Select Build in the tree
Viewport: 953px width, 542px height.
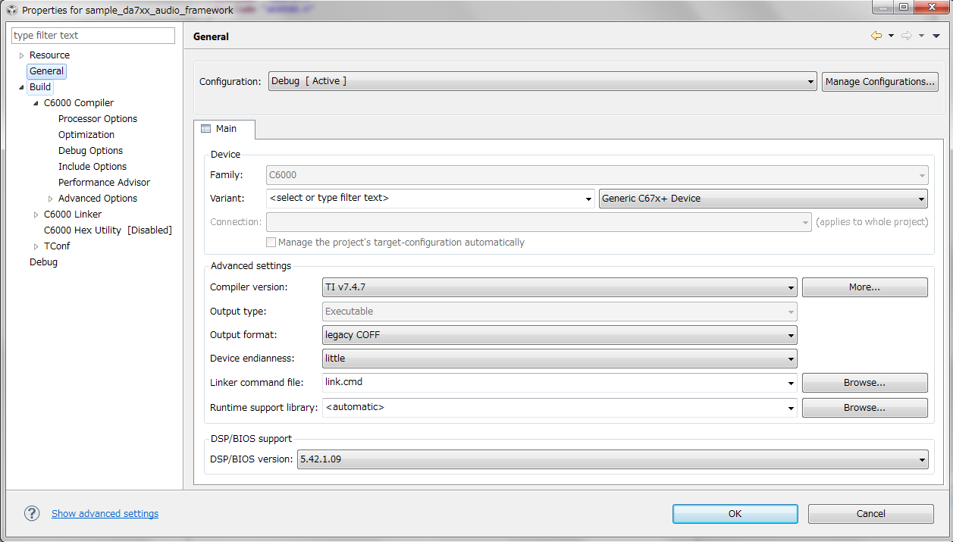point(40,87)
